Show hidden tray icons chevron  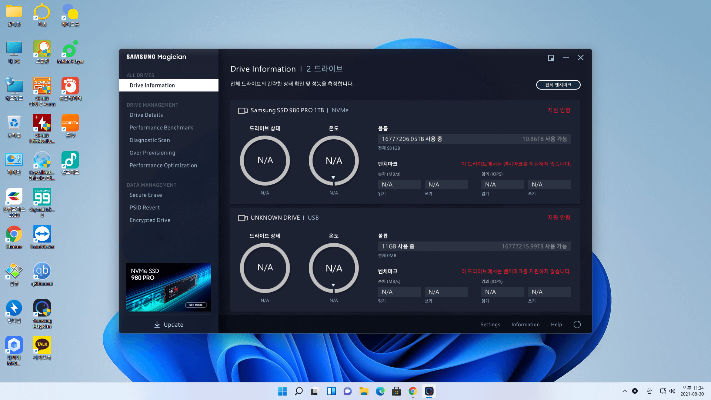pos(624,391)
